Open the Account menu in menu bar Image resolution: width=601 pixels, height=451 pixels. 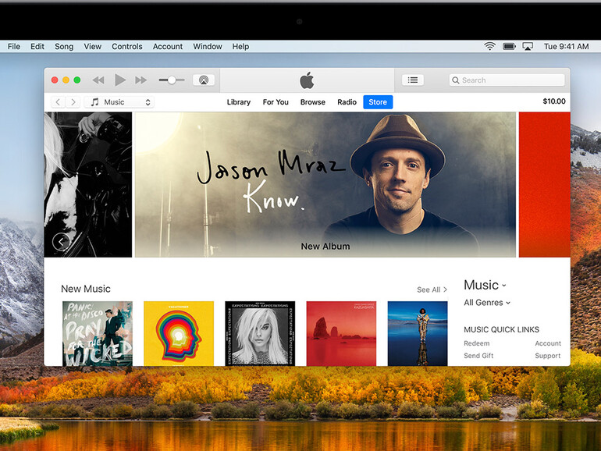click(x=168, y=46)
